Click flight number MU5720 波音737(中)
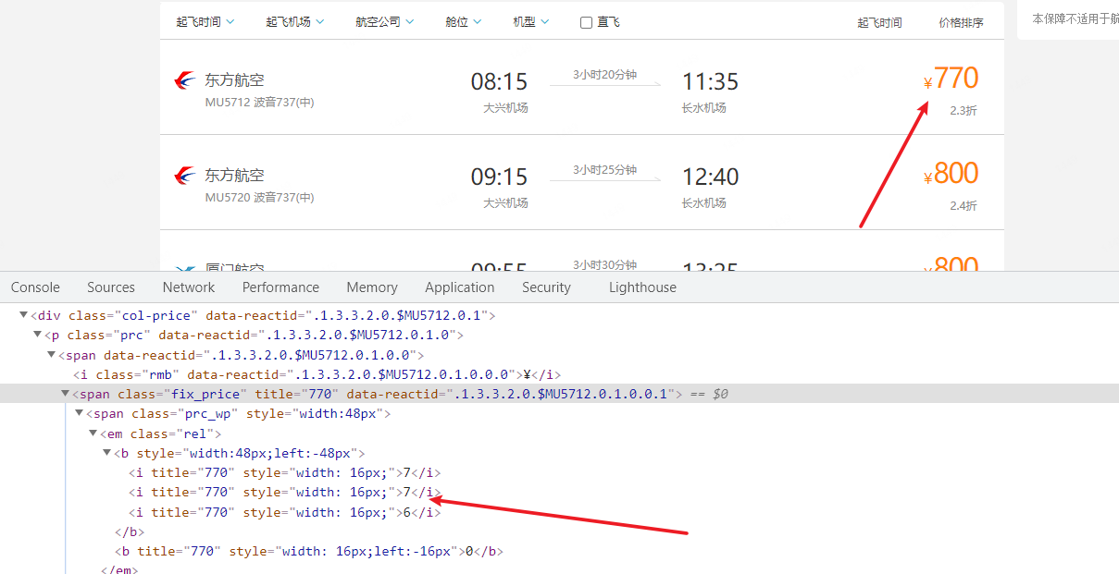Screen dimensions: 1119x574 [x=259, y=198]
